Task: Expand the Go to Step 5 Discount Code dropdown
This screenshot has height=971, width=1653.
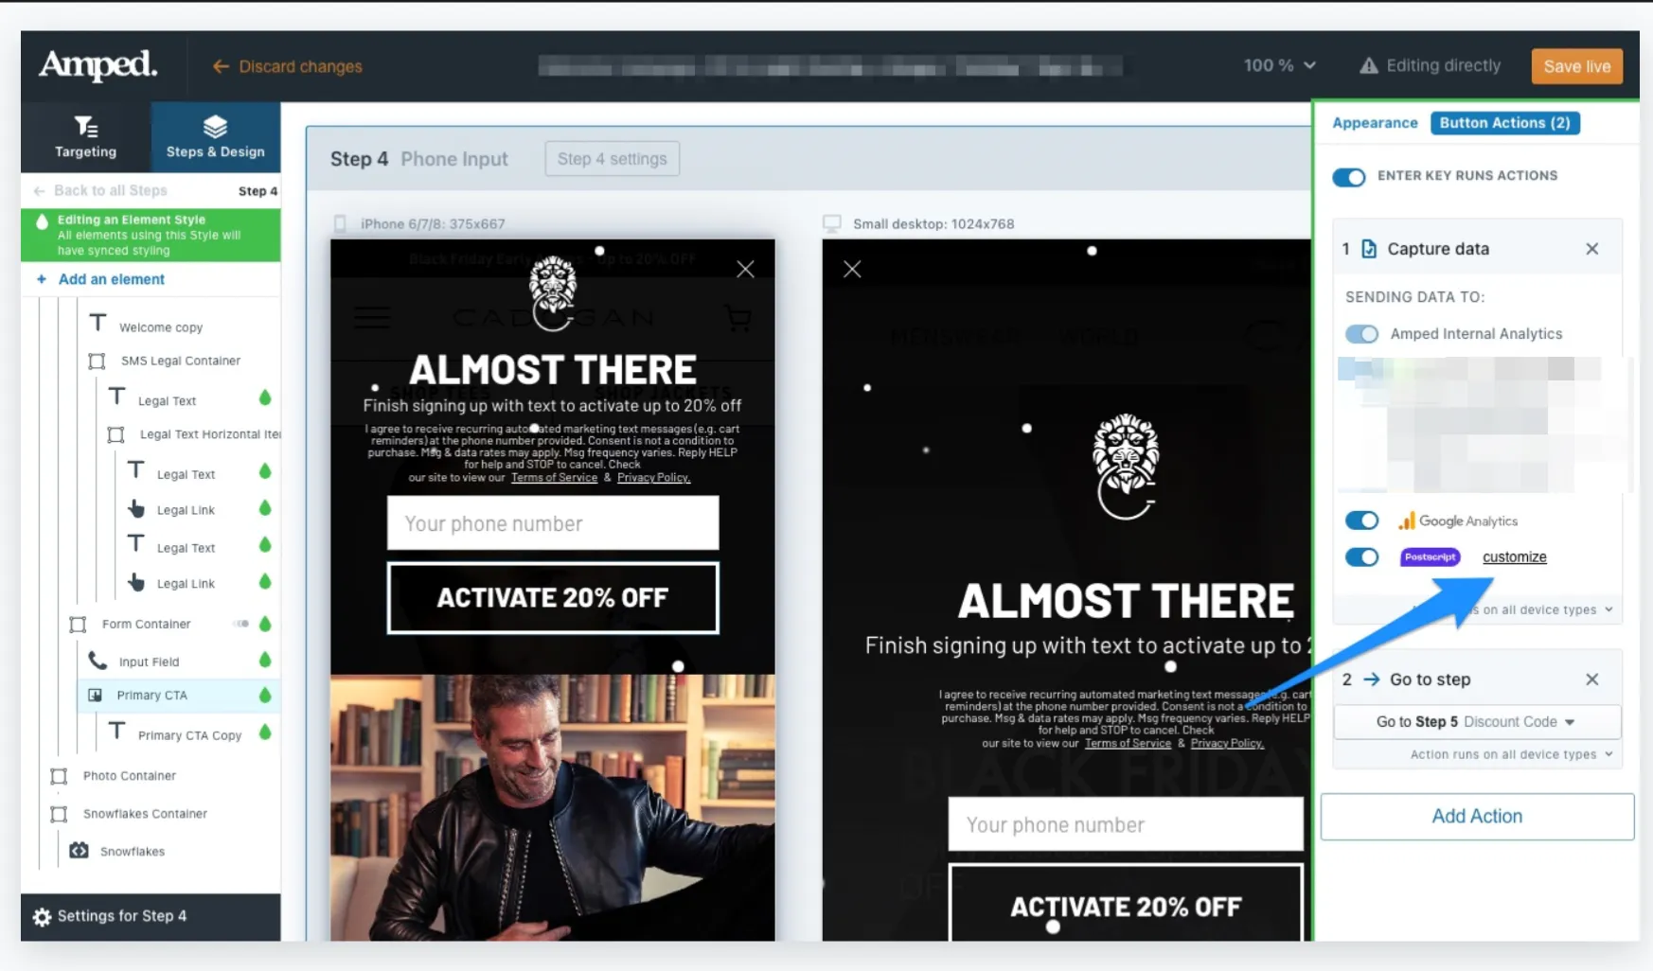Action: [x=1476, y=721]
